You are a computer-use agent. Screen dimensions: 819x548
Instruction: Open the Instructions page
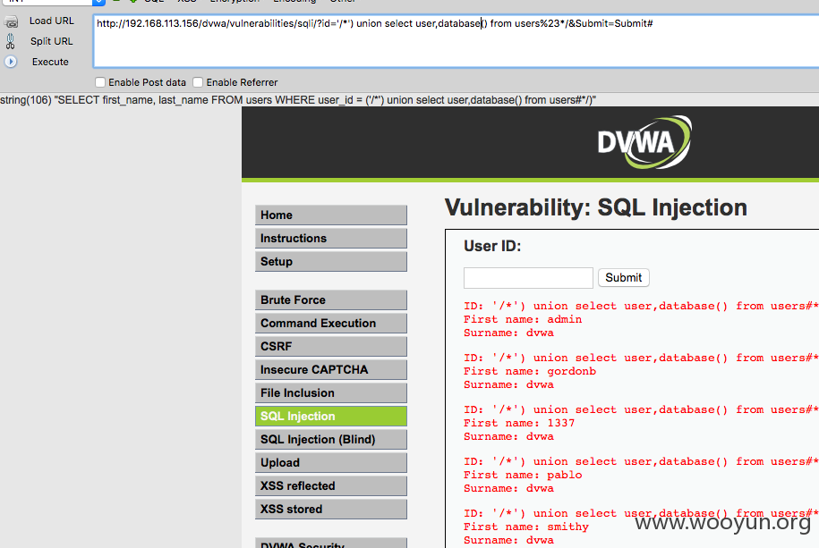click(331, 239)
